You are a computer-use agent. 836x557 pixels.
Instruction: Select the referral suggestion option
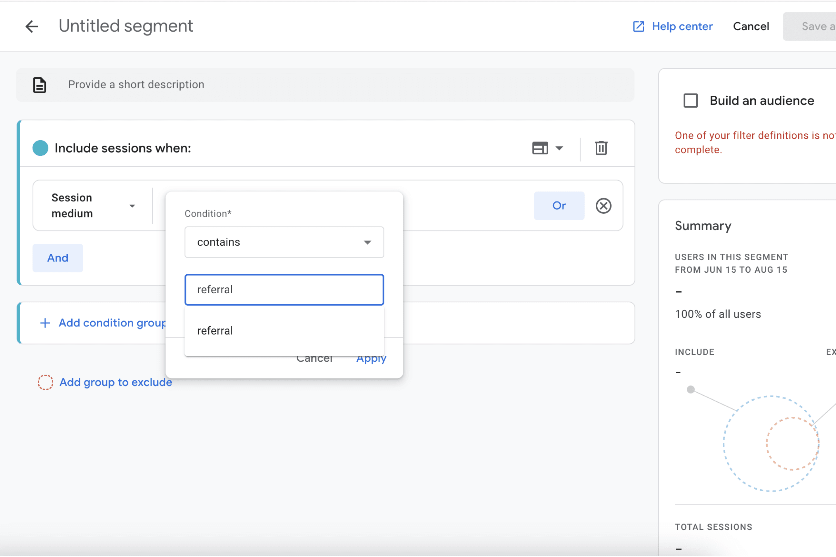215,331
